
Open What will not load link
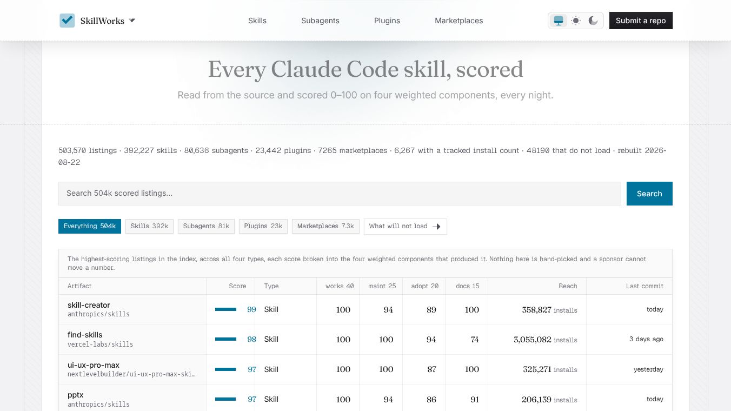(405, 226)
